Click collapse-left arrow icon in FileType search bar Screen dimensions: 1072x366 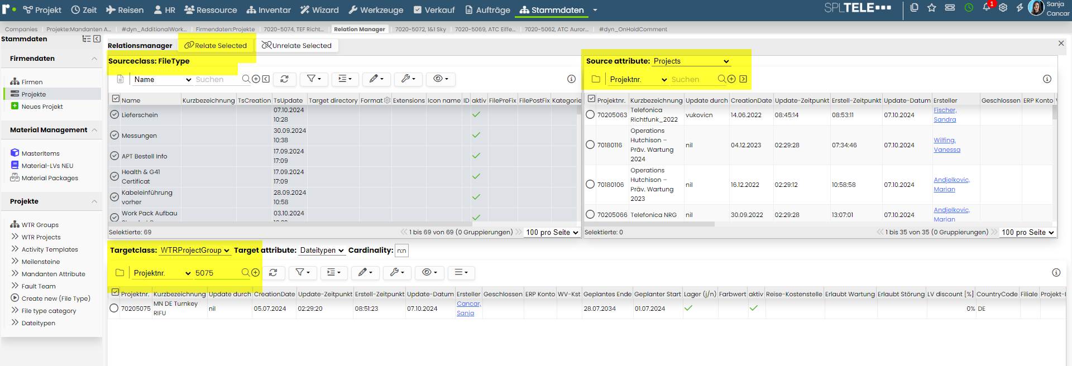(266, 79)
